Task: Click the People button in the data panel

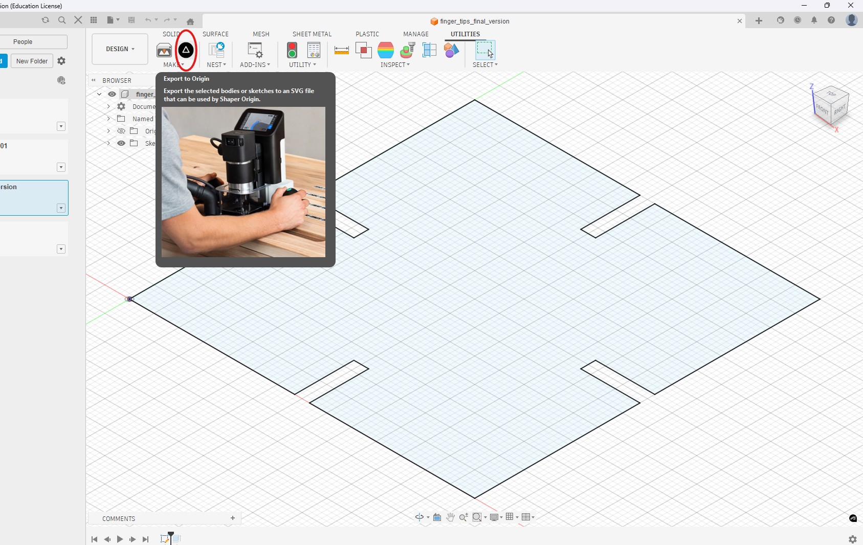Action: [23, 42]
